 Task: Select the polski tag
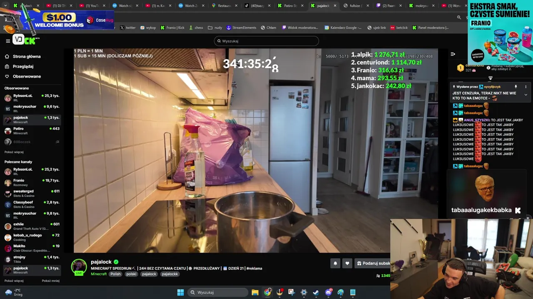coord(131,274)
